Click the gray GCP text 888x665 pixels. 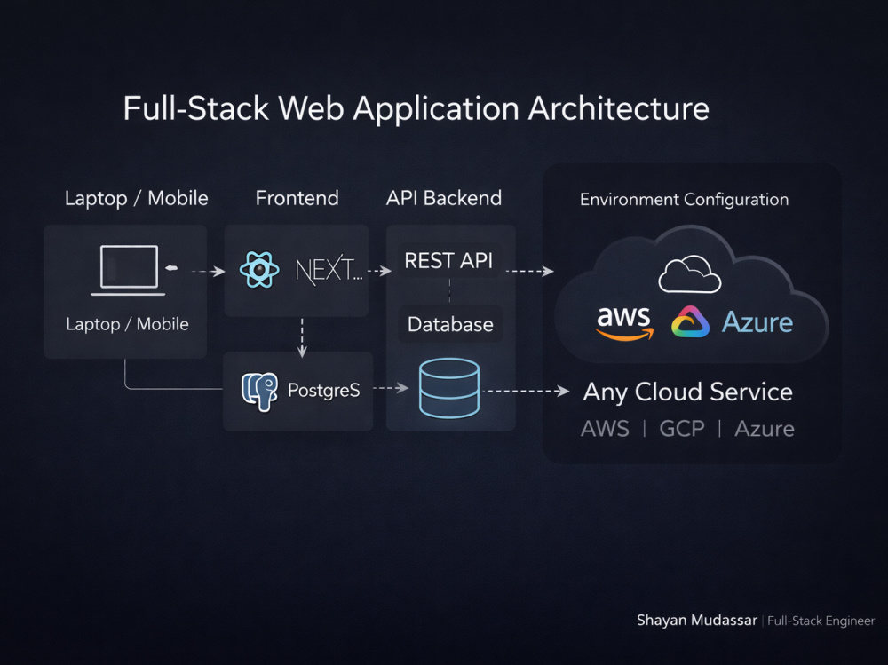[x=682, y=429]
